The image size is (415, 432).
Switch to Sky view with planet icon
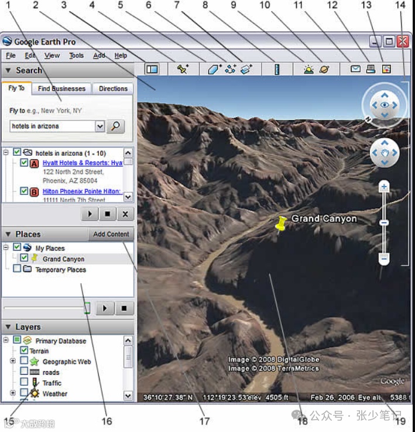[x=324, y=69]
